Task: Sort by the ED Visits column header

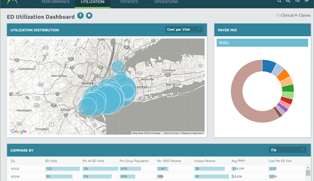Action: pyautogui.click(x=51, y=161)
